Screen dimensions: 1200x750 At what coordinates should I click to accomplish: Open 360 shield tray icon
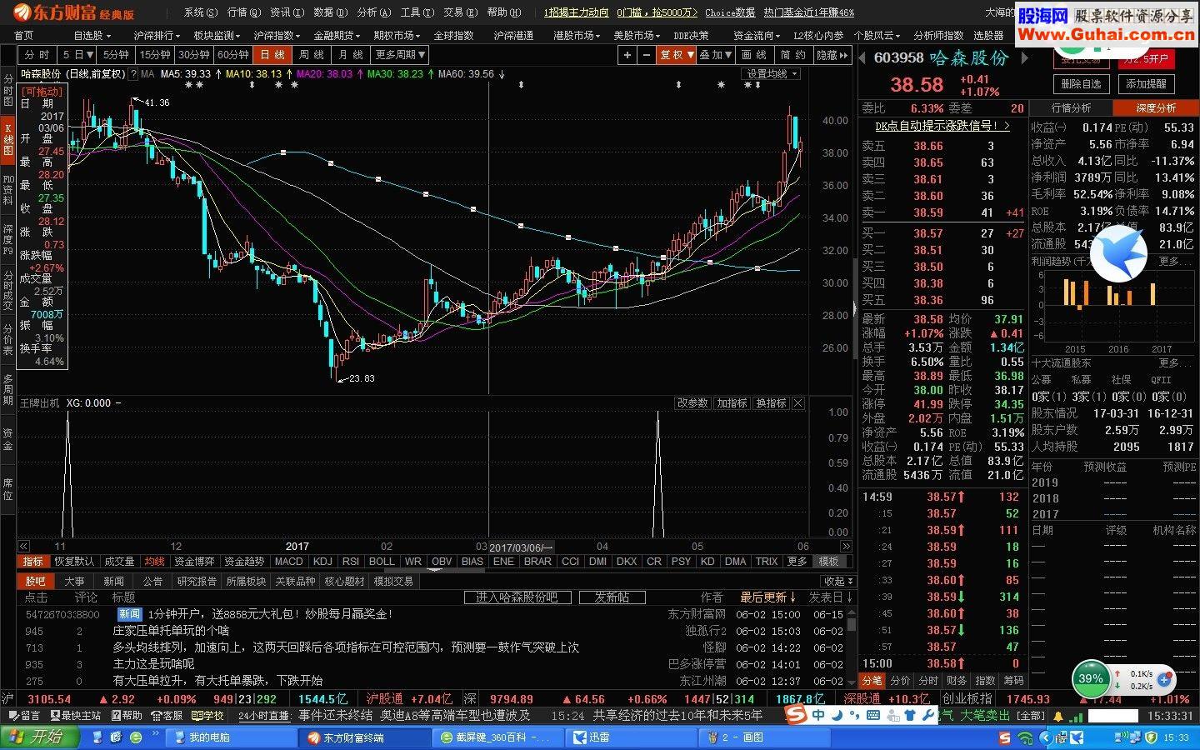[x=1151, y=738]
